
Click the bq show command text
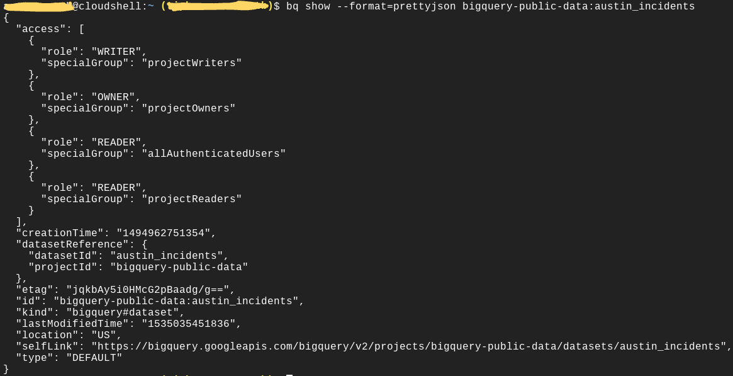tap(490, 6)
